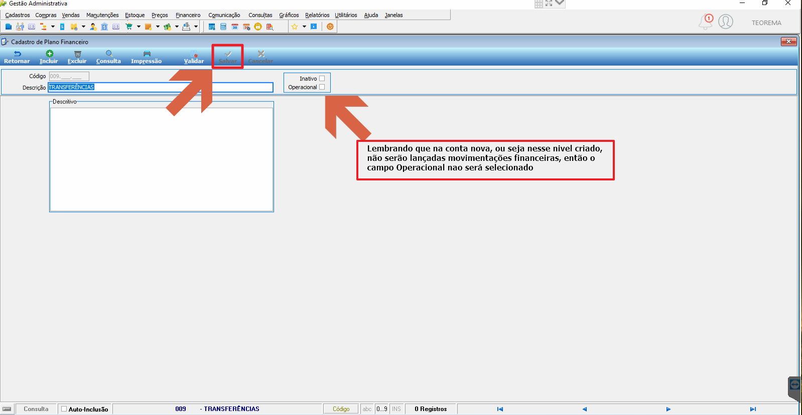Click Salvar to save the record
This screenshot has height=415, width=802.
(x=227, y=57)
